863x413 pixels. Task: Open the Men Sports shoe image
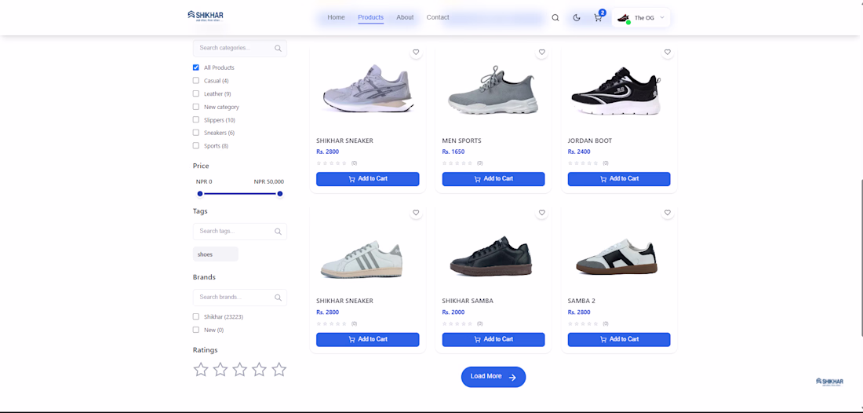[x=493, y=90]
